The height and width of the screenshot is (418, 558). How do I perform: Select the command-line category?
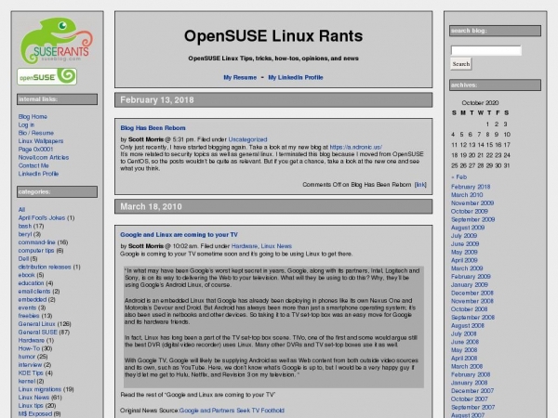pyautogui.click(x=36, y=242)
